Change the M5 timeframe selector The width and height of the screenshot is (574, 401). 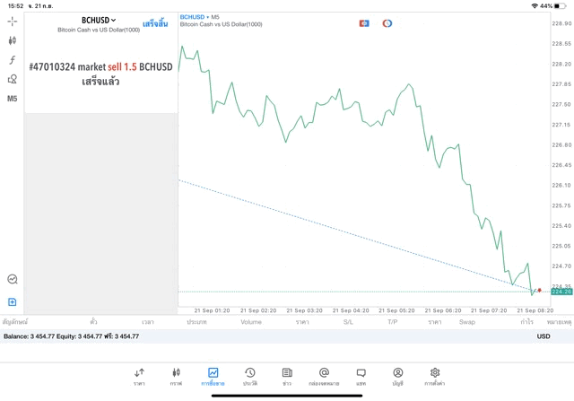[x=13, y=99]
